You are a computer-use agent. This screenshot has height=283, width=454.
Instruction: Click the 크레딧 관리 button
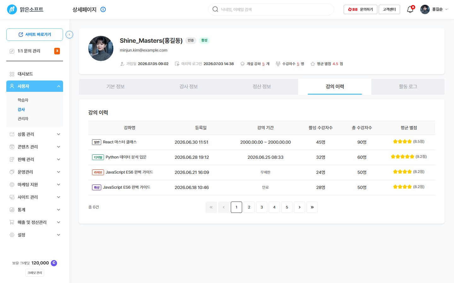(x=35, y=273)
